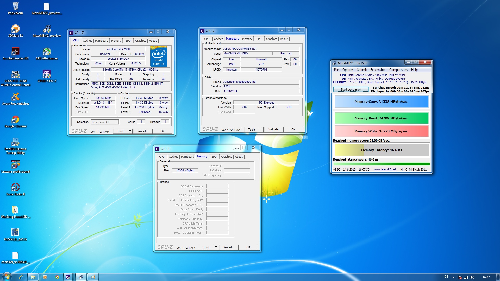Open About tab in Mainboard window

pos(284,39)
